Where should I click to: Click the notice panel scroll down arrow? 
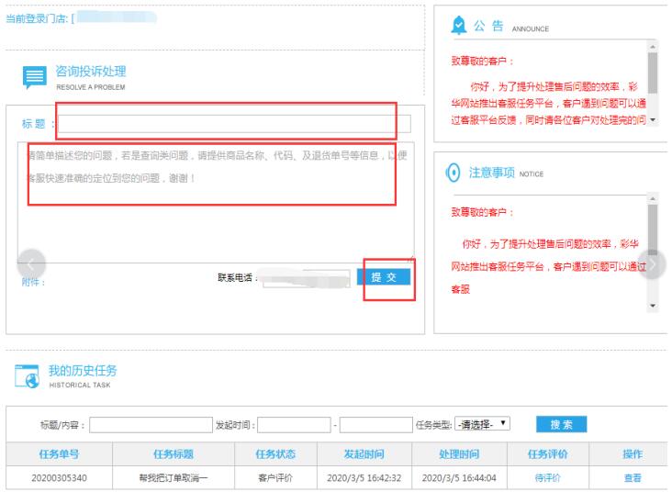pos(653,306)
